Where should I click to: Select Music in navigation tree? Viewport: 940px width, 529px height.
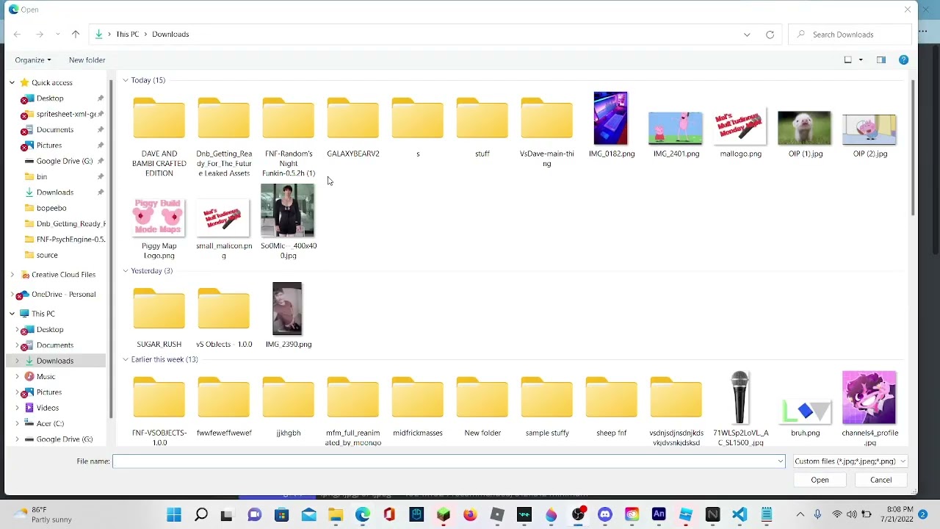pos(46,376)
